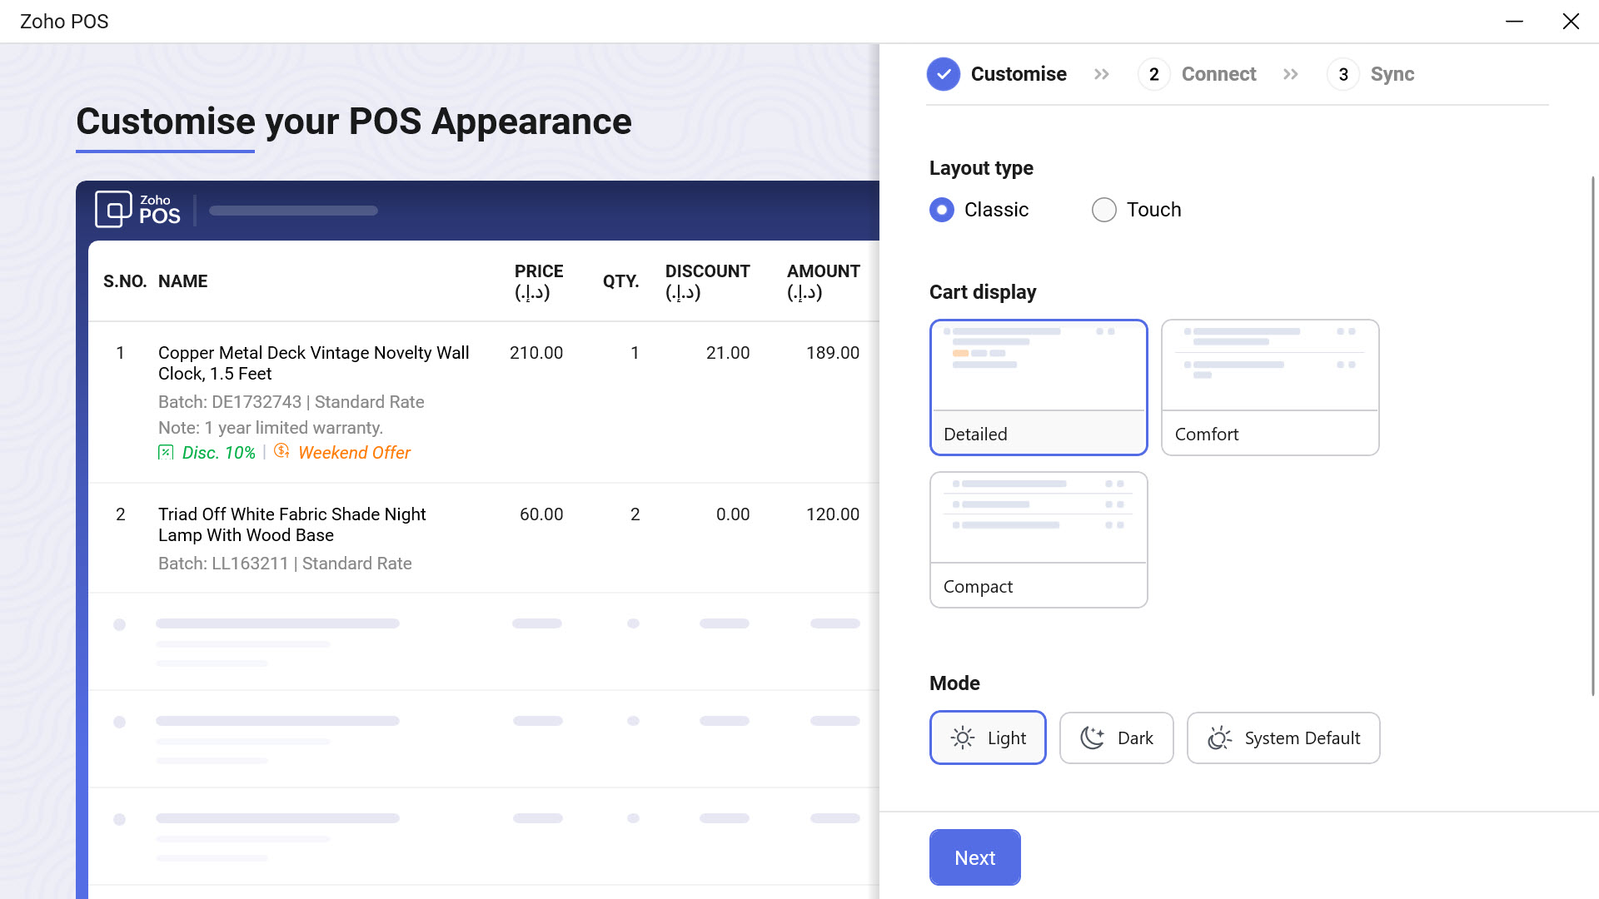Click the System Default mode icon
Viewport: 1599px width, 899px height.
1219,738
